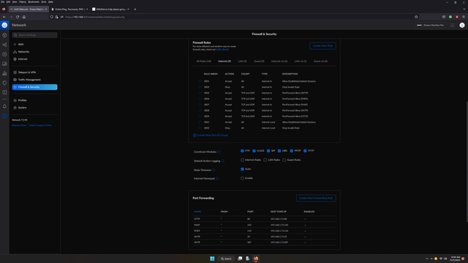Image resolution: width=468 pixels, height=263 pixels.
Task: Open the Traffic Rules link
Action: pos(222,50)
